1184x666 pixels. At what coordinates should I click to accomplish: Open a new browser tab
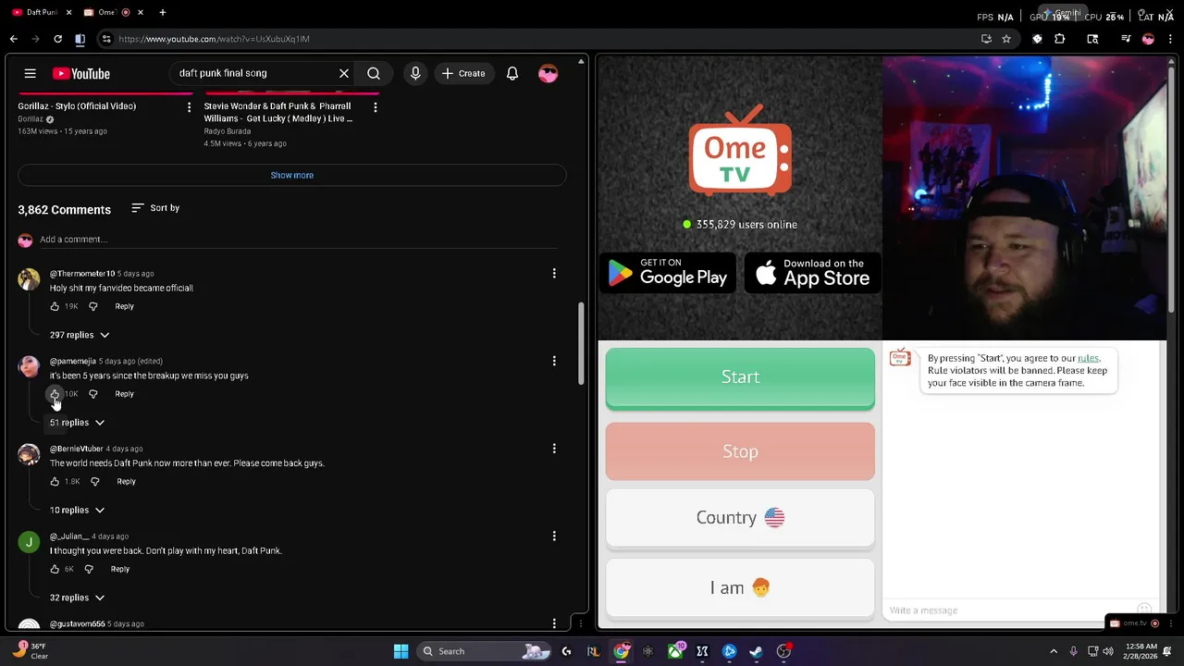[163, 12]
